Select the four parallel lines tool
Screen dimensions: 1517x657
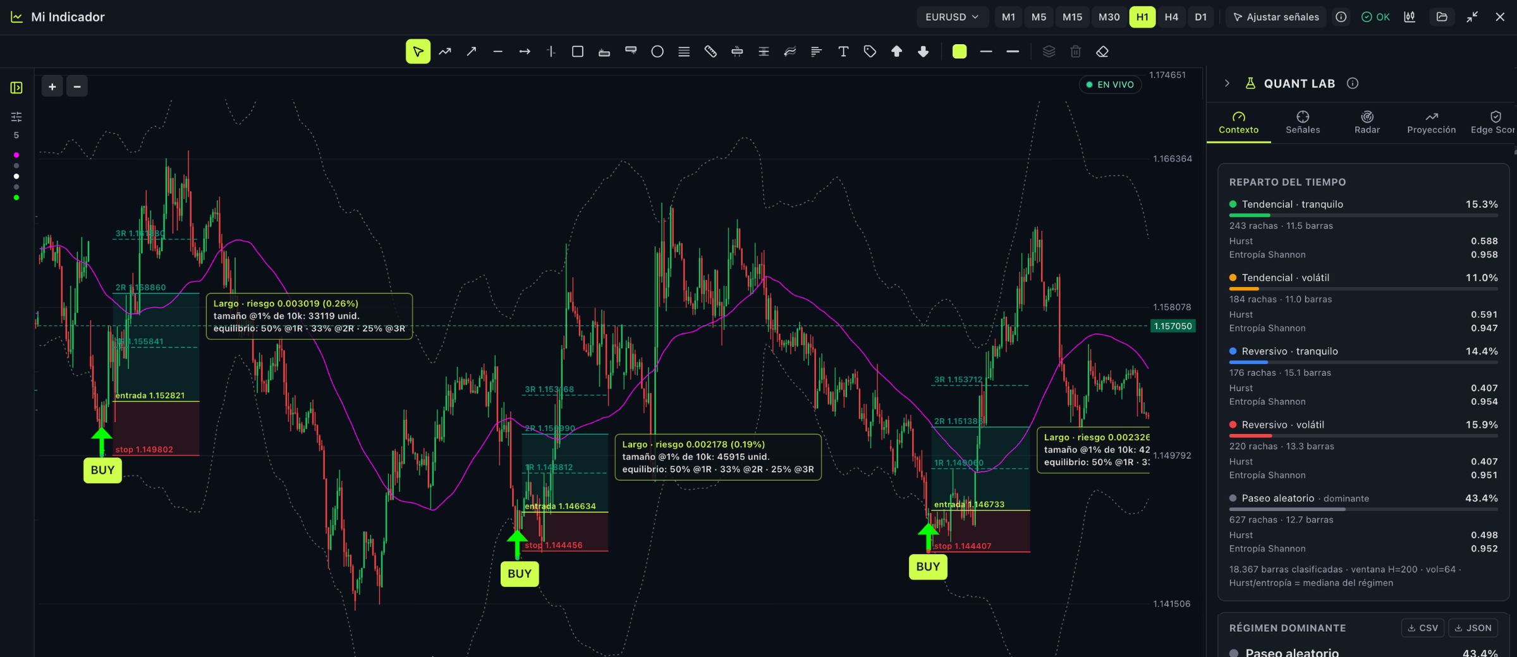pyautogui.click(x=684, y=52)
